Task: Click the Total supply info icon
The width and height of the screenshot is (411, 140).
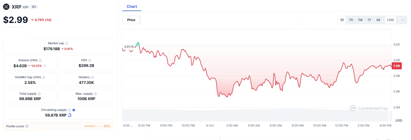Action: point(40,94)
